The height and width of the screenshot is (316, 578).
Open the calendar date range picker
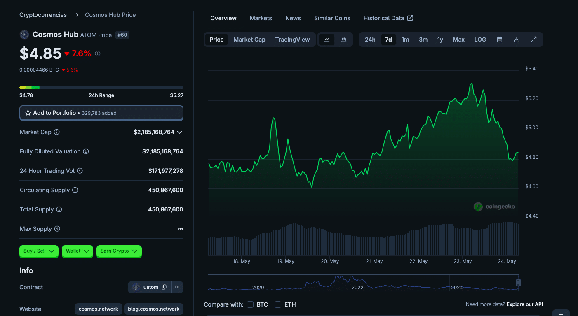(500, 39)
